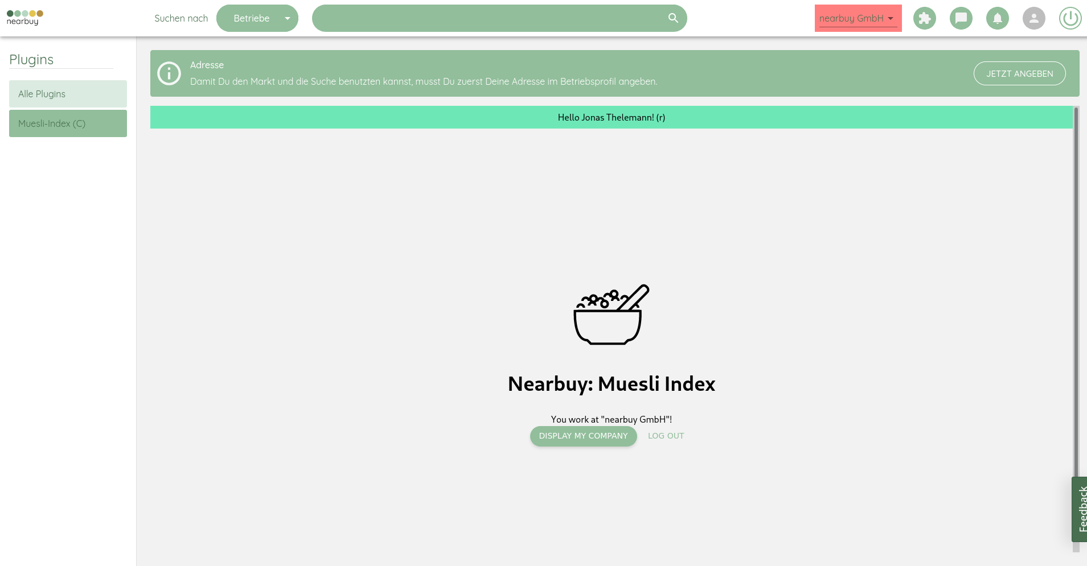Viewport: 1087px width, 566px height.
Task: Open the plugins puzzle piece icon
Action: (925, 18)
